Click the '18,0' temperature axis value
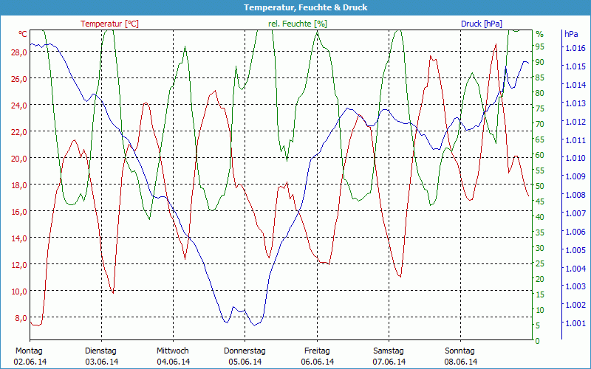 19,185
